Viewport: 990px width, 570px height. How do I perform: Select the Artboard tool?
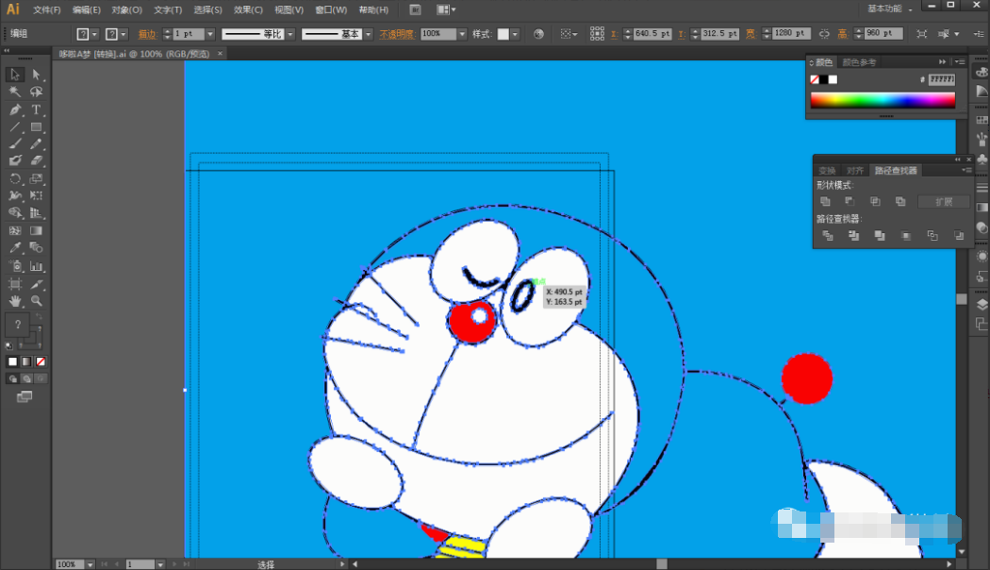point(14,284)
